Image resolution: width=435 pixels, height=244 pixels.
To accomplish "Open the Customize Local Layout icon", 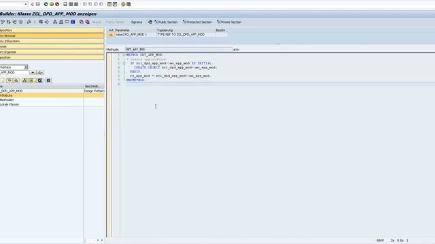I will pyautogui.click(x=128, y=4).
